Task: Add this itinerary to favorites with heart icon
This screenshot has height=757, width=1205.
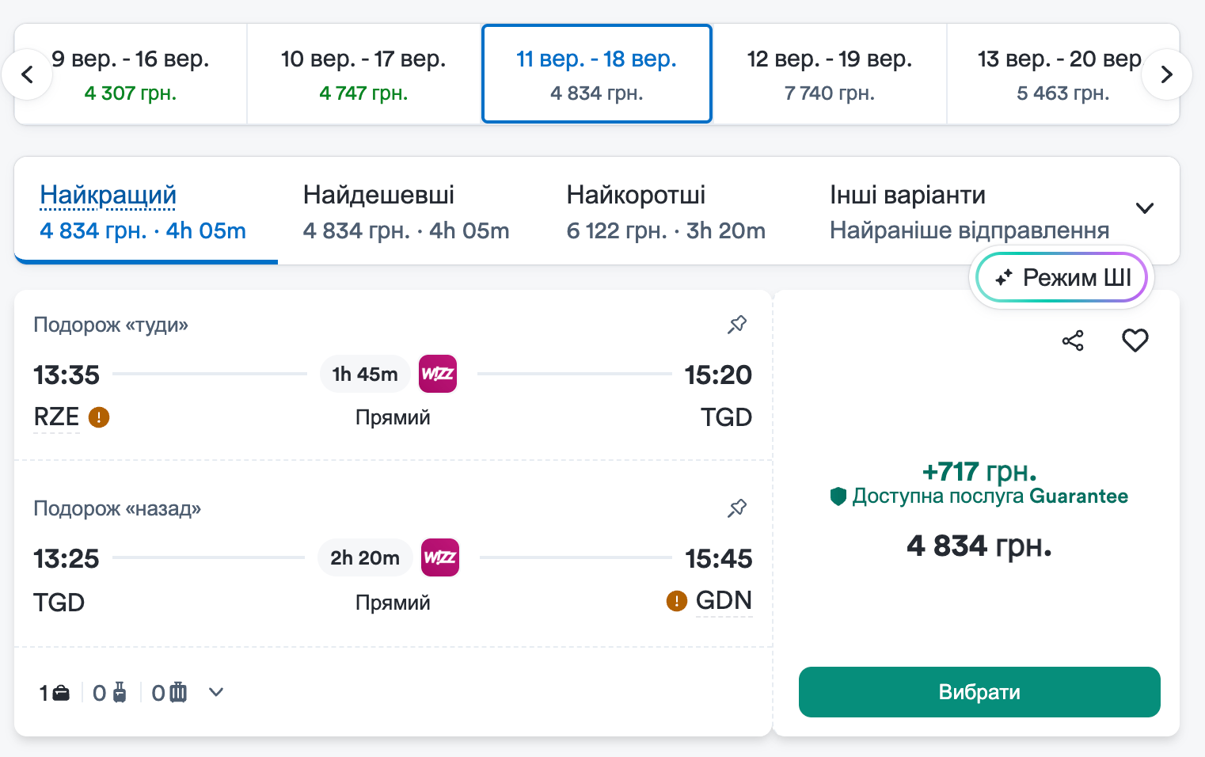Action: 1135,340
